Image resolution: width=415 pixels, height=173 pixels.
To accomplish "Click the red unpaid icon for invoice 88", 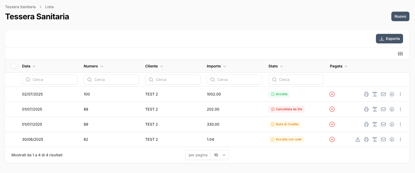I will click(x=332, y=109).
